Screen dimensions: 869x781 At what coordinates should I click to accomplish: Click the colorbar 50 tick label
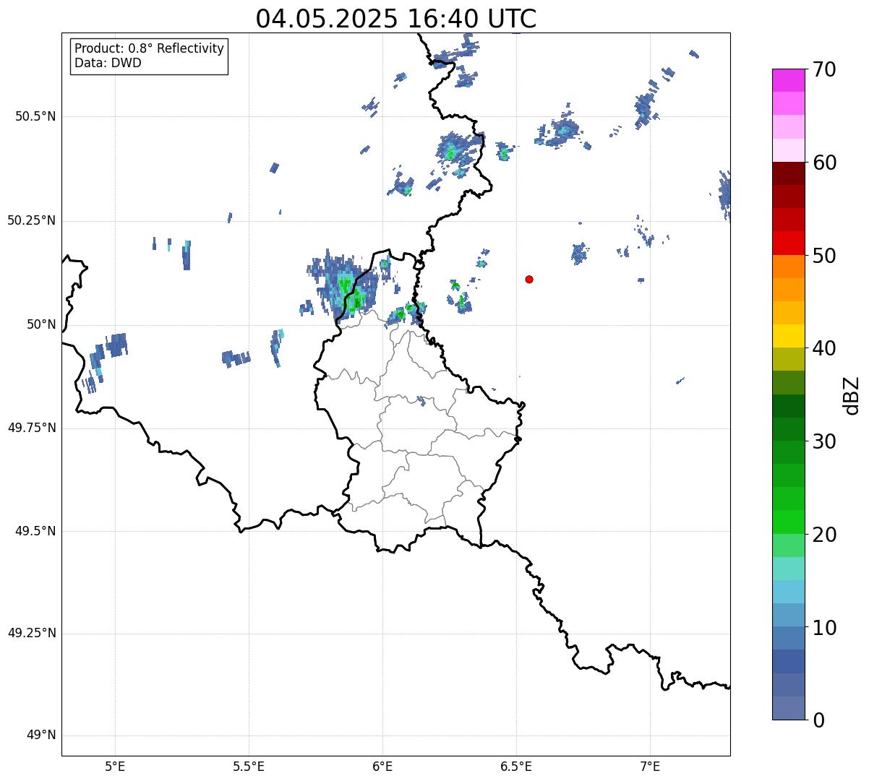pyautogui.click(x=824, y=256)
